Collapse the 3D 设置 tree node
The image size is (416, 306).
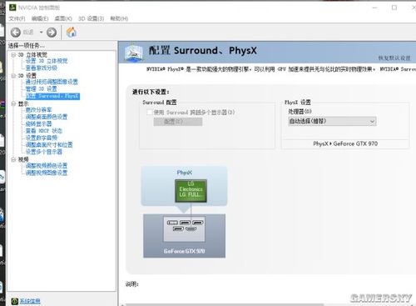click(13, 76)
